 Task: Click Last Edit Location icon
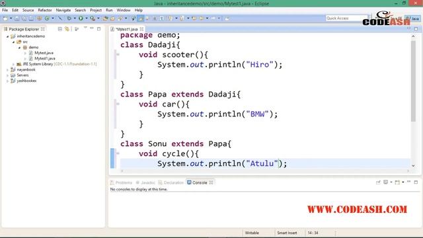[194, 19]
